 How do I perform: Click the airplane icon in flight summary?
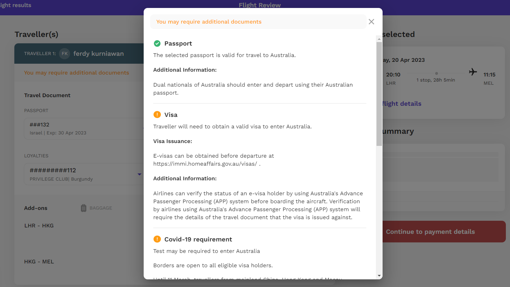(x=473, y=72)
